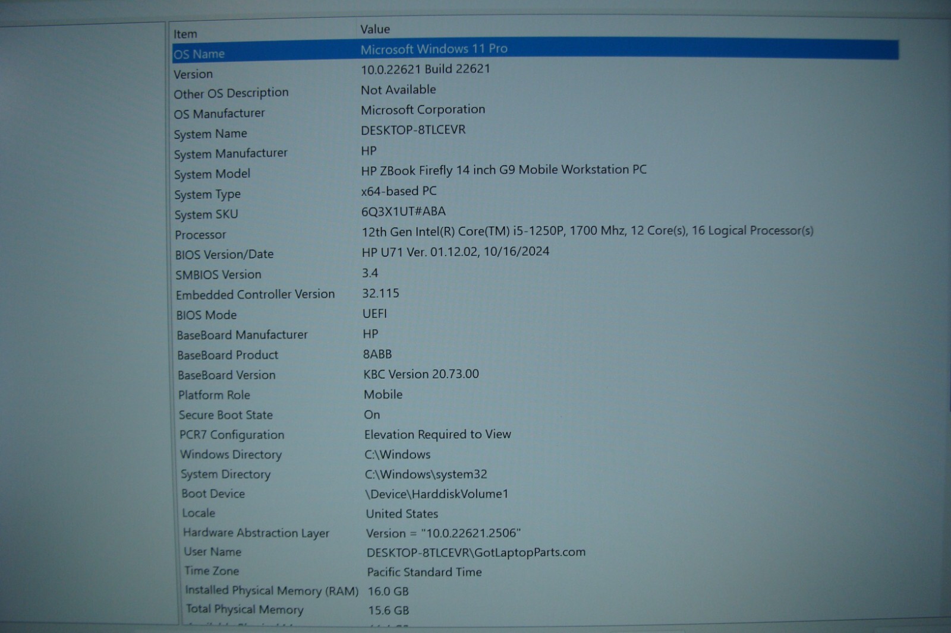Click the Version = "10.0.22621.2506" value
Image resolution: width=951 pixels, height=633 pixels.
pos(443,533)
